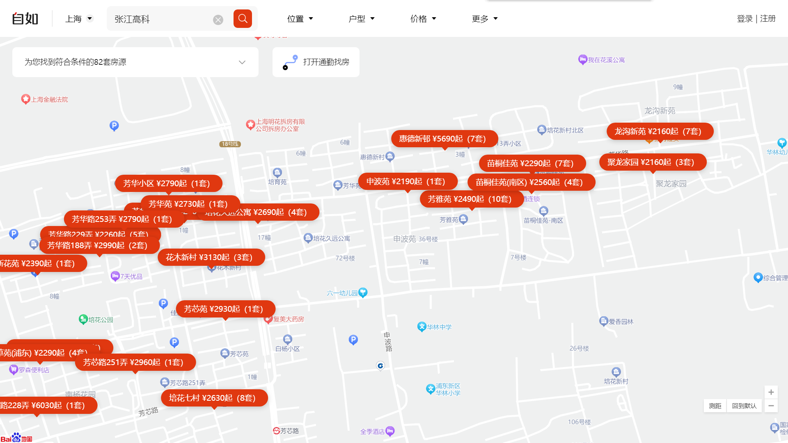Zoom in the map with plus
The width and height of the screenshot is (788, 443).
coord(771,392)
